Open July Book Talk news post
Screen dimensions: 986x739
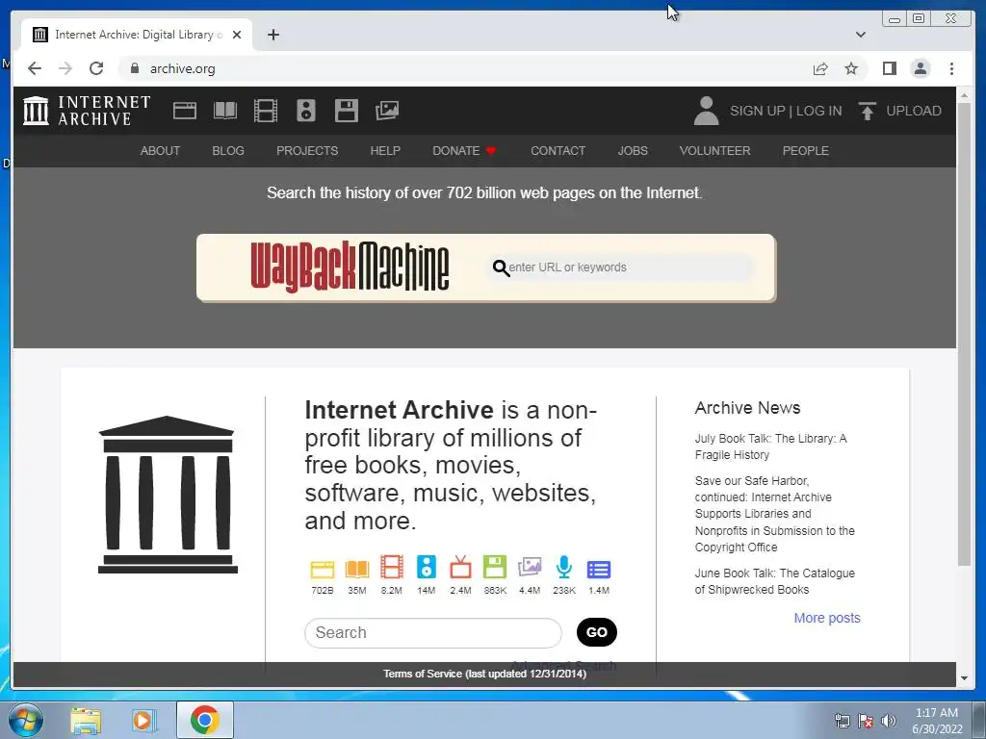[770, 446]
